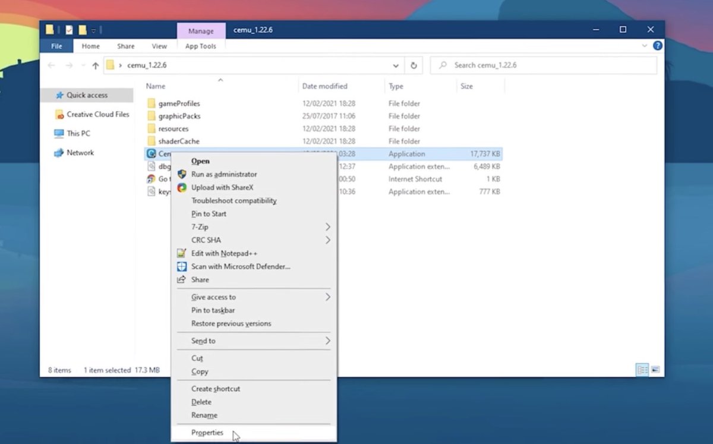This screenshot has width=713, height=444.
Task: Open recent locations dropdown arrow
Action: [83, 65]
